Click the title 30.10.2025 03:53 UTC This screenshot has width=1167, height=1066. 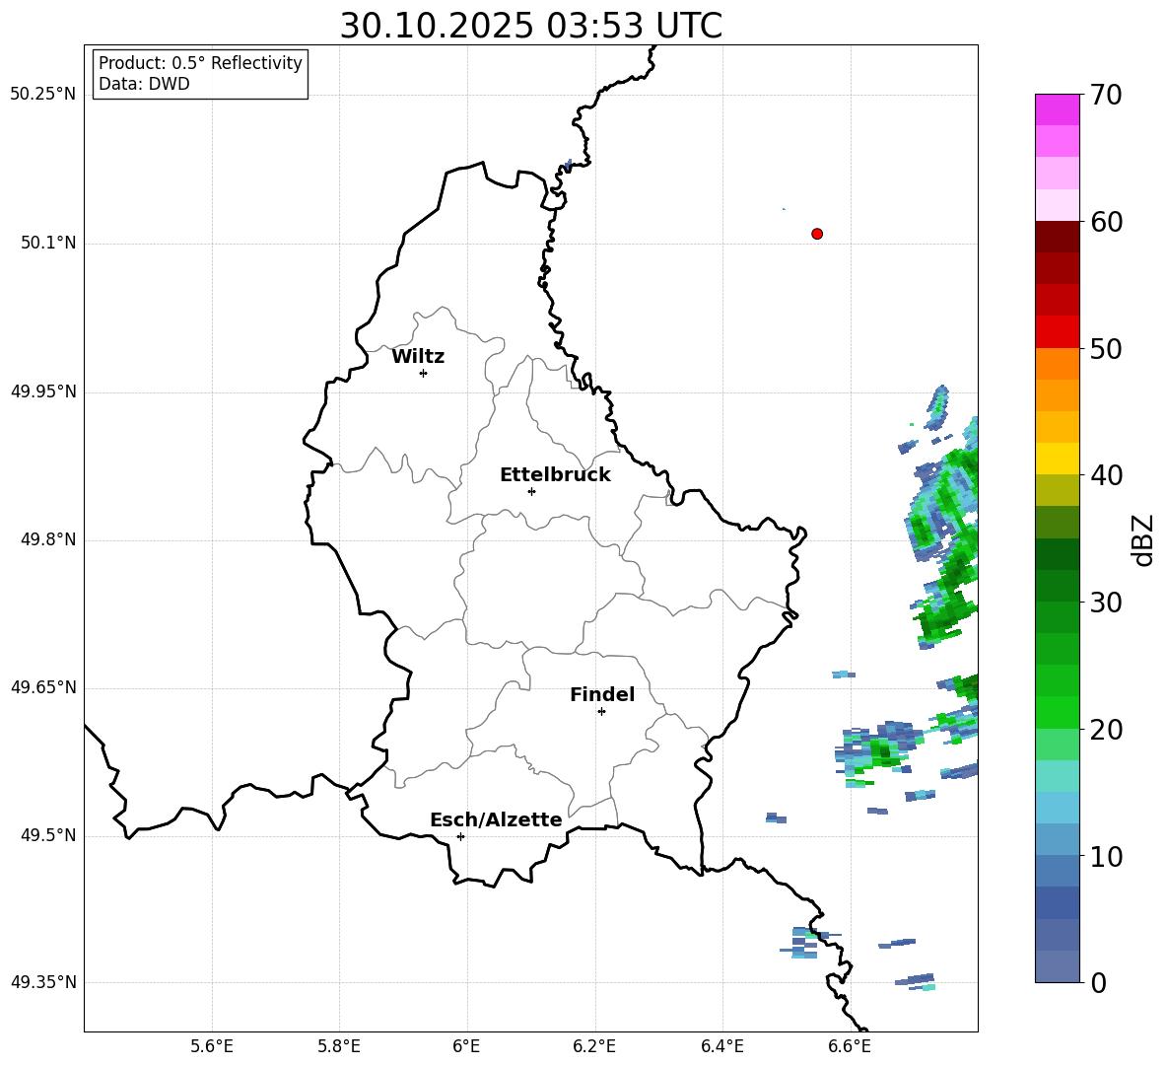(530, 26)
